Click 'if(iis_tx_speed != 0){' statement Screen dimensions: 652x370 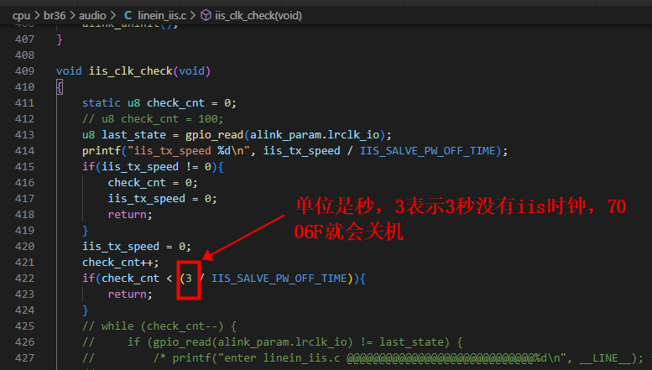pyautogui.click(x=153, y=167)
